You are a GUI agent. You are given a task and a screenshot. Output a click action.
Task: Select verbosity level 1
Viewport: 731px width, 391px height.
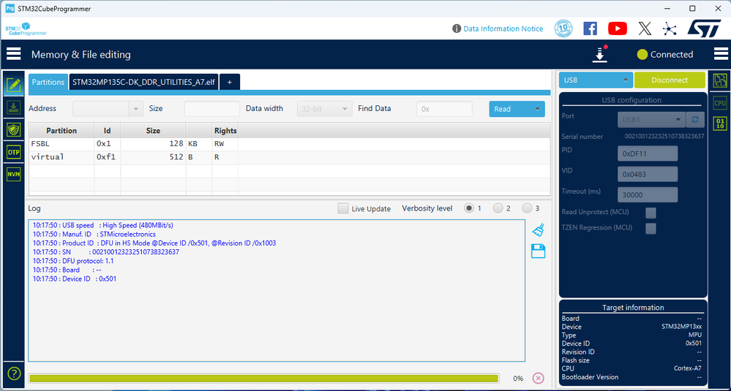click(x=469, y=208)
